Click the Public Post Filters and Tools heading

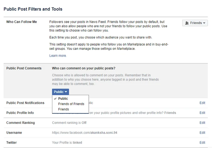point(33,9)
